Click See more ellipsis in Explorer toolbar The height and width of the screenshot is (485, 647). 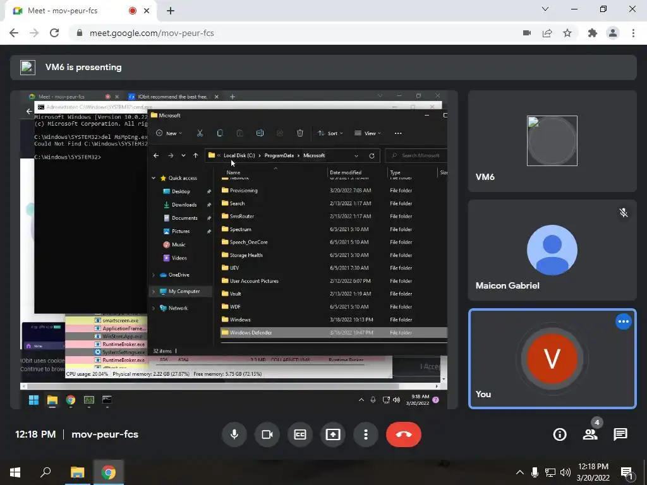[398, 133]
